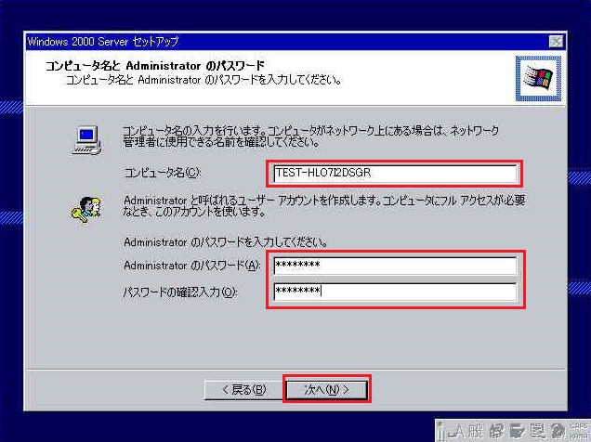Click the コンピュータ名(C): label
591x442 pixels.
pos(163,173)
